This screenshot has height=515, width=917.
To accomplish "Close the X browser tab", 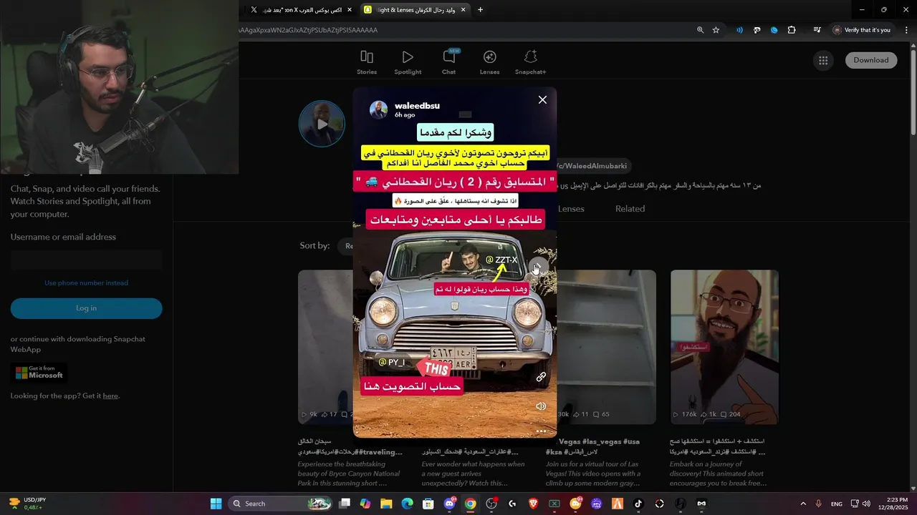I will pyautogui.click(x=350, y=10).
